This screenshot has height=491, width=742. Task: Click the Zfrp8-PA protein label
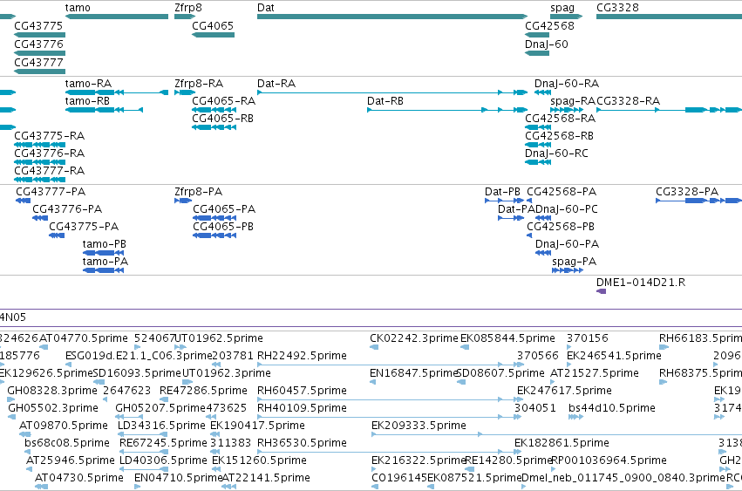(198, 192)
